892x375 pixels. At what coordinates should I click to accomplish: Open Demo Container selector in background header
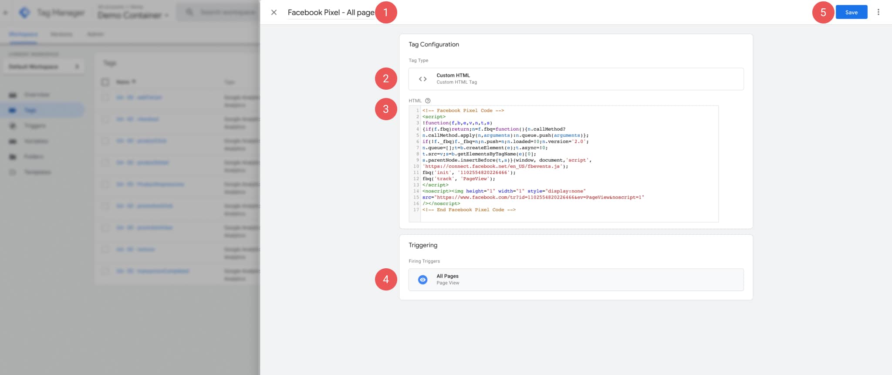[x=133, y=15]
